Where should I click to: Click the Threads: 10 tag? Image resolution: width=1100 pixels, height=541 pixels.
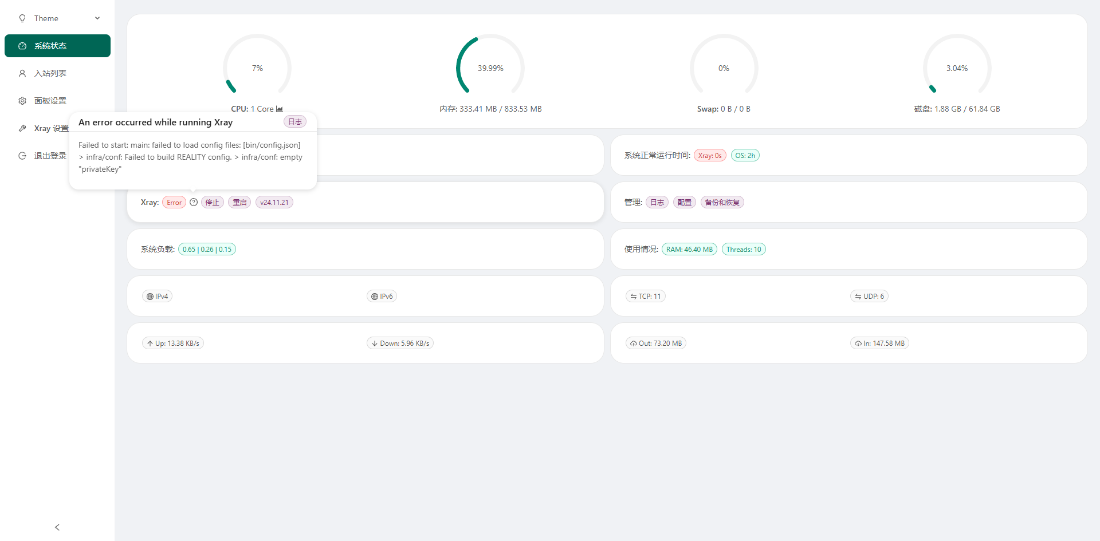744,249
